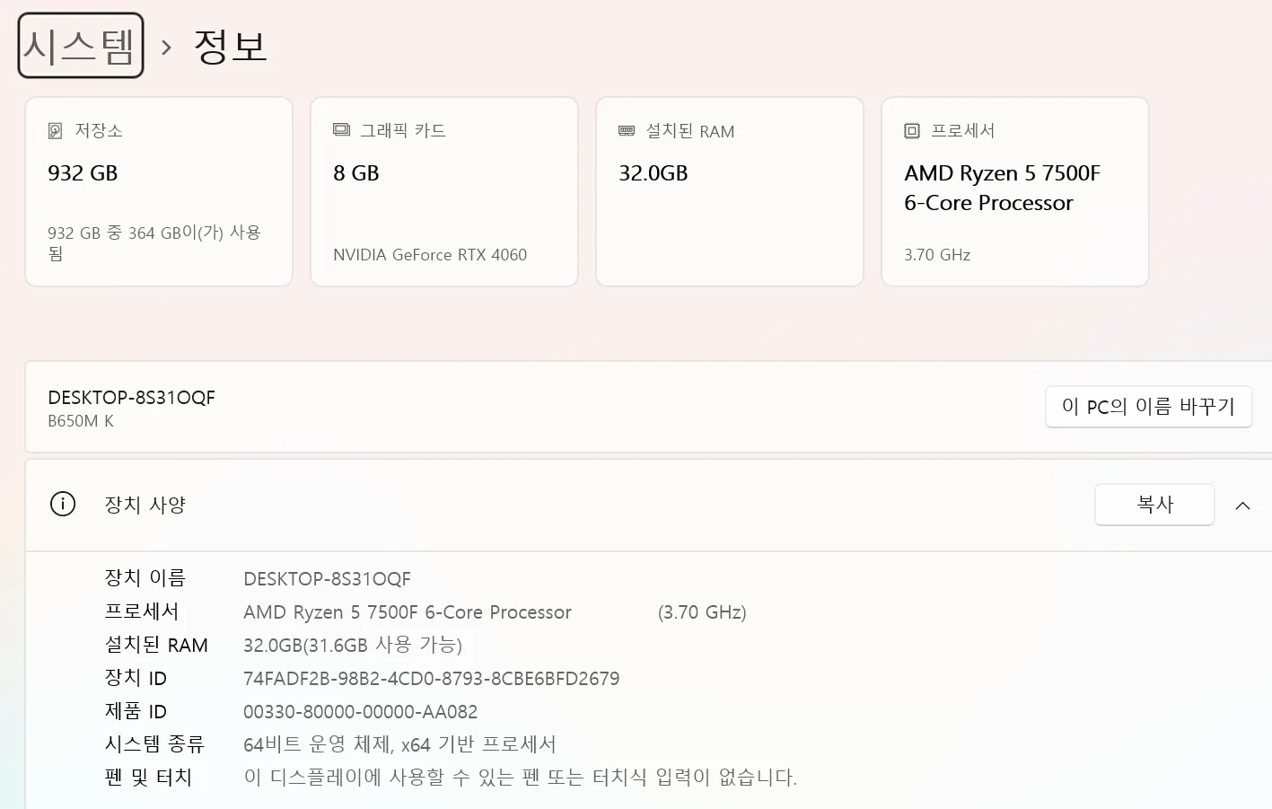Open the 그래픽 카드 8 GB card

coord(444,192)
